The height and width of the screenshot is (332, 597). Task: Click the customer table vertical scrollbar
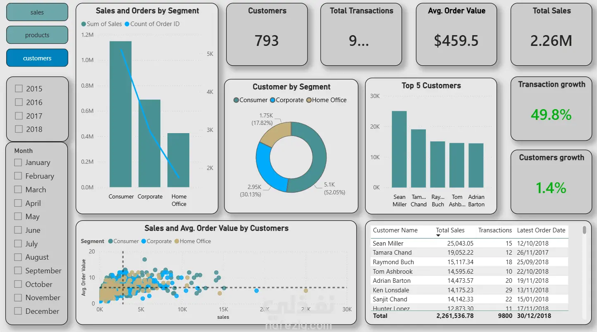pyautogui.click(x=584, y=230)
